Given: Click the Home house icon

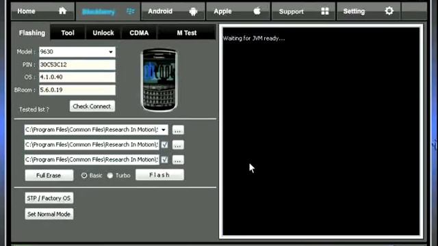Looking at the screenshot, I should 62,11.
